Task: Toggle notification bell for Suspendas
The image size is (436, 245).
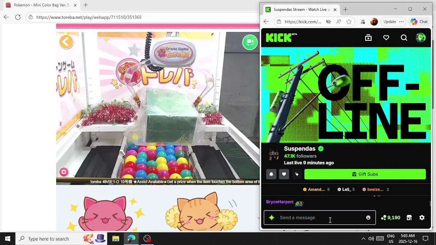Action: tap(271, 174)
